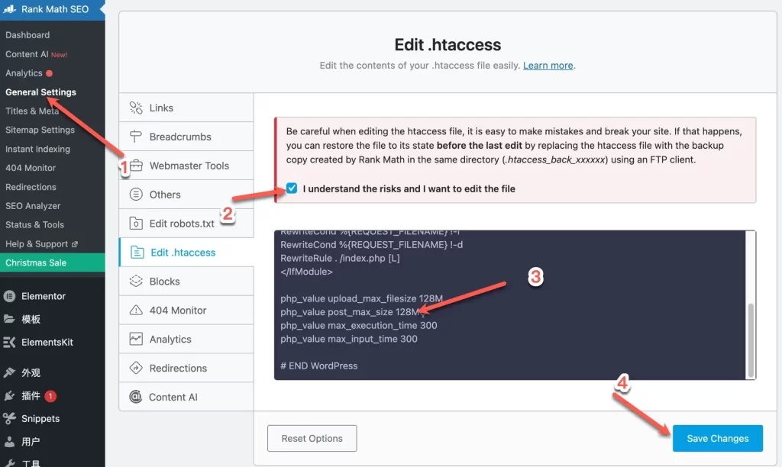Screen dimensions: 782x467
Task: Open Titles & Meta menu item
Action: [32, 111]
